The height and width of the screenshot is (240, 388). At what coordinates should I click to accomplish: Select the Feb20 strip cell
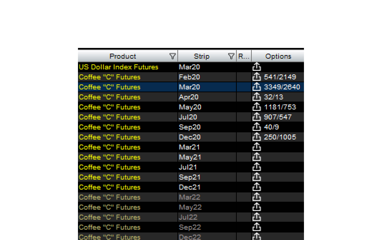(x=207, y=77)
